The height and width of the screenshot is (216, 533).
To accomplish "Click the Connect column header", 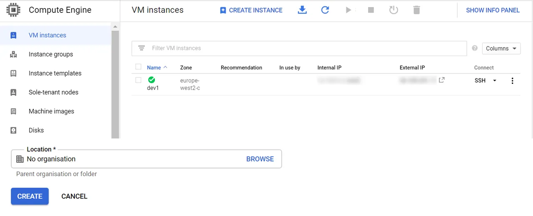I will click(484, 67).
